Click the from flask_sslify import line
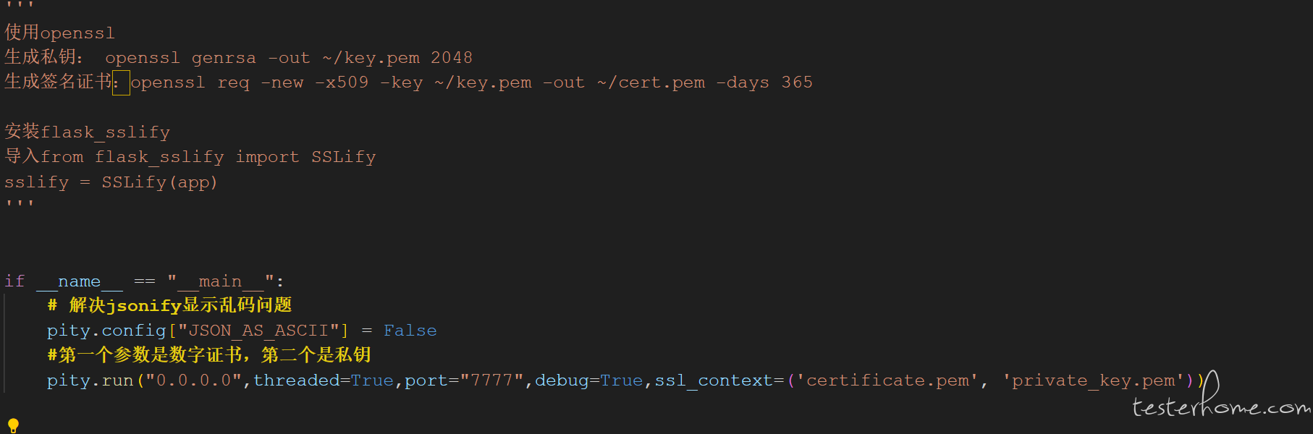1313x434 pixels. (190, 157)
